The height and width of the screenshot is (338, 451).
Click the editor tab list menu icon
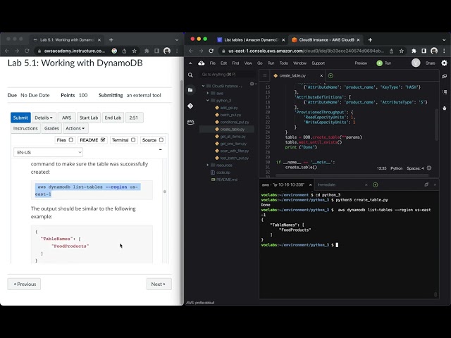click(265, 75)
